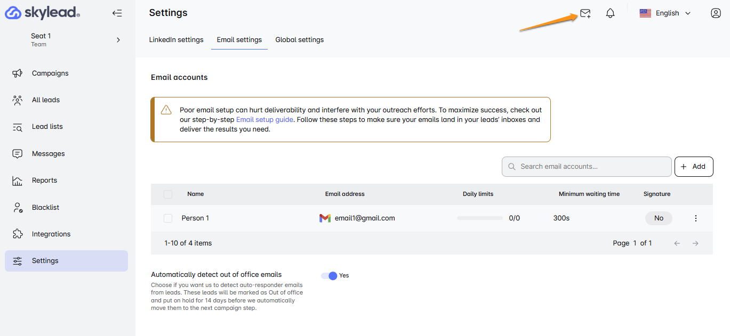Switch to the Global settings tab
This screenshot has width=730, height=336.
[x=299, y=40]
